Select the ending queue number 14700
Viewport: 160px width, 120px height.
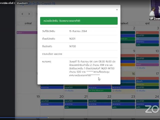[x=72, y=46]
